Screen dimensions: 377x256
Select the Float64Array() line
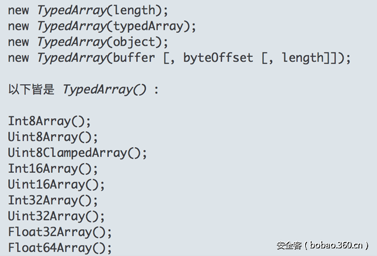click(60, 248)
